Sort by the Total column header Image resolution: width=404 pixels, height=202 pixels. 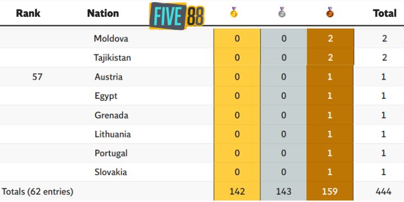tap(384, 13)
